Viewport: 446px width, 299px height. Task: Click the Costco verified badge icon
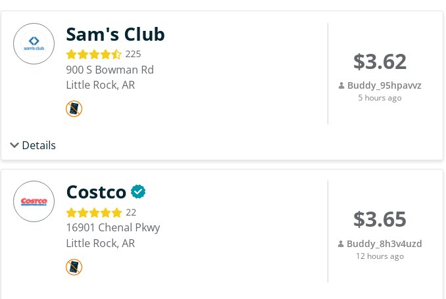pyautogui.click(x=138, y=192)
